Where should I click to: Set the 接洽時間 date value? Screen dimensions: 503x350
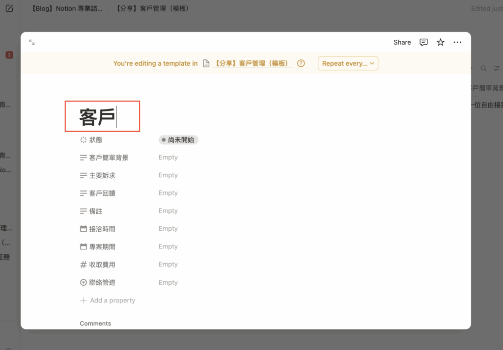pyautogui.click(x=168, y=229)
